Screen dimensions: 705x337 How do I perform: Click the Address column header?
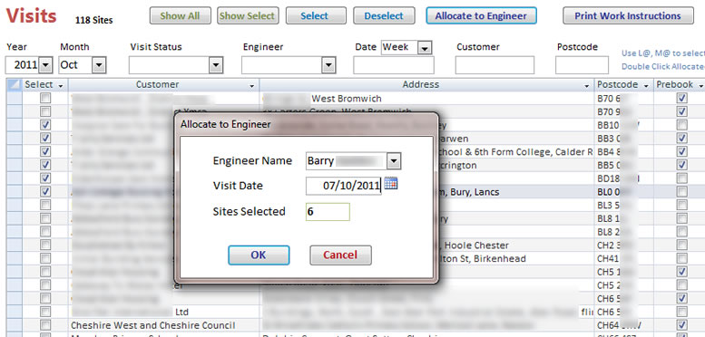(x=426, y=85)
